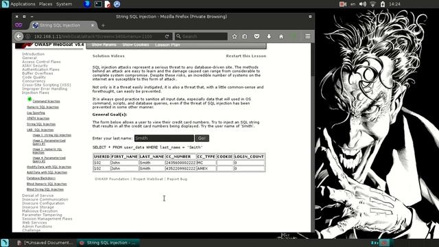
Task: Click the site info icon in address bar
Action: click(28, 36)
